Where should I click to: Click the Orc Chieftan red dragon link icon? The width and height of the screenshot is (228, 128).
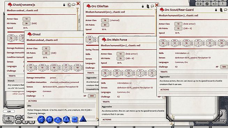tap(89, 6)
